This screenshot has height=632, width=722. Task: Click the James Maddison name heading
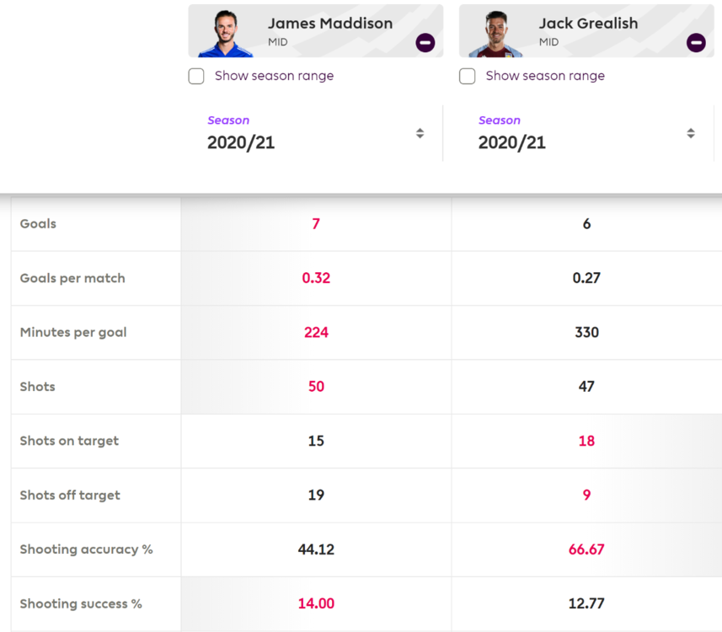(x=330, y=23)
